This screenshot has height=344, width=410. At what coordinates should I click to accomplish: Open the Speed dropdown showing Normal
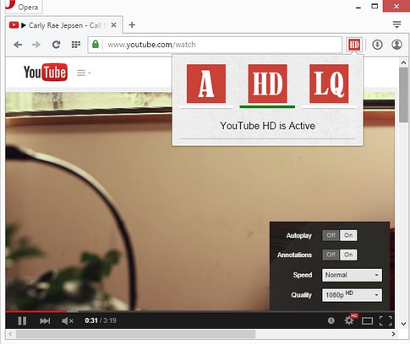(352, 275)
